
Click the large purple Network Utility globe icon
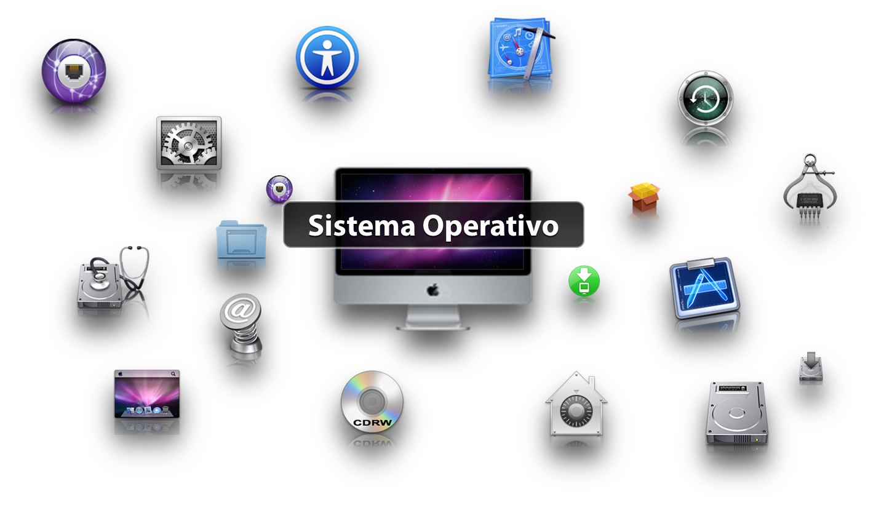pyautogui.click(x=74, y=71)
